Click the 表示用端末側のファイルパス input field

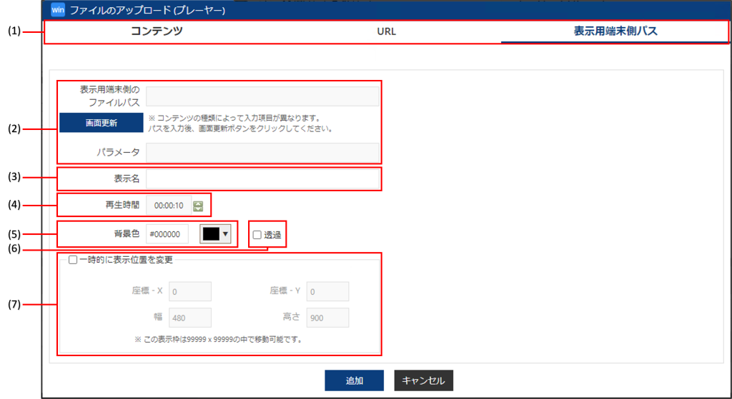(262, 96)
